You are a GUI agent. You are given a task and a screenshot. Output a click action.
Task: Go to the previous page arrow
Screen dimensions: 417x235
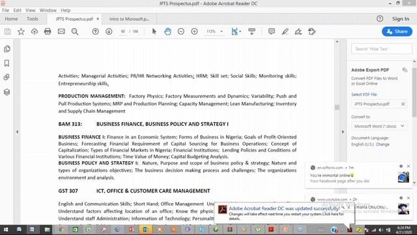(96, 31)
